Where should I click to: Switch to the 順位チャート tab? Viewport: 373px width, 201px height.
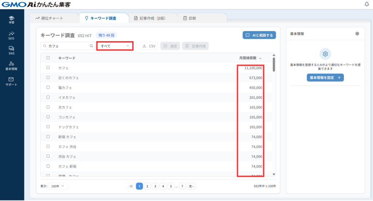tap(50, 18)
